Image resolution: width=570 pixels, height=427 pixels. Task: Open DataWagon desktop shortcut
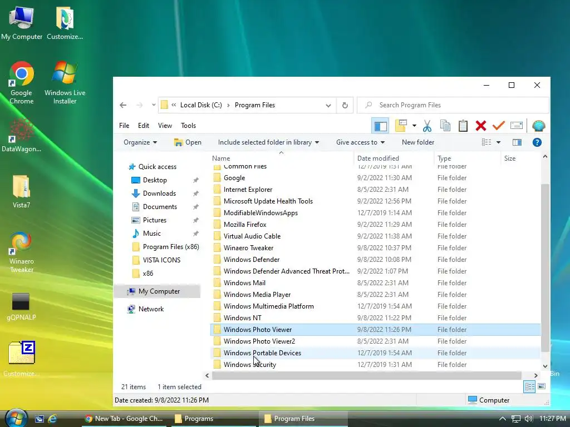(22, 136)
